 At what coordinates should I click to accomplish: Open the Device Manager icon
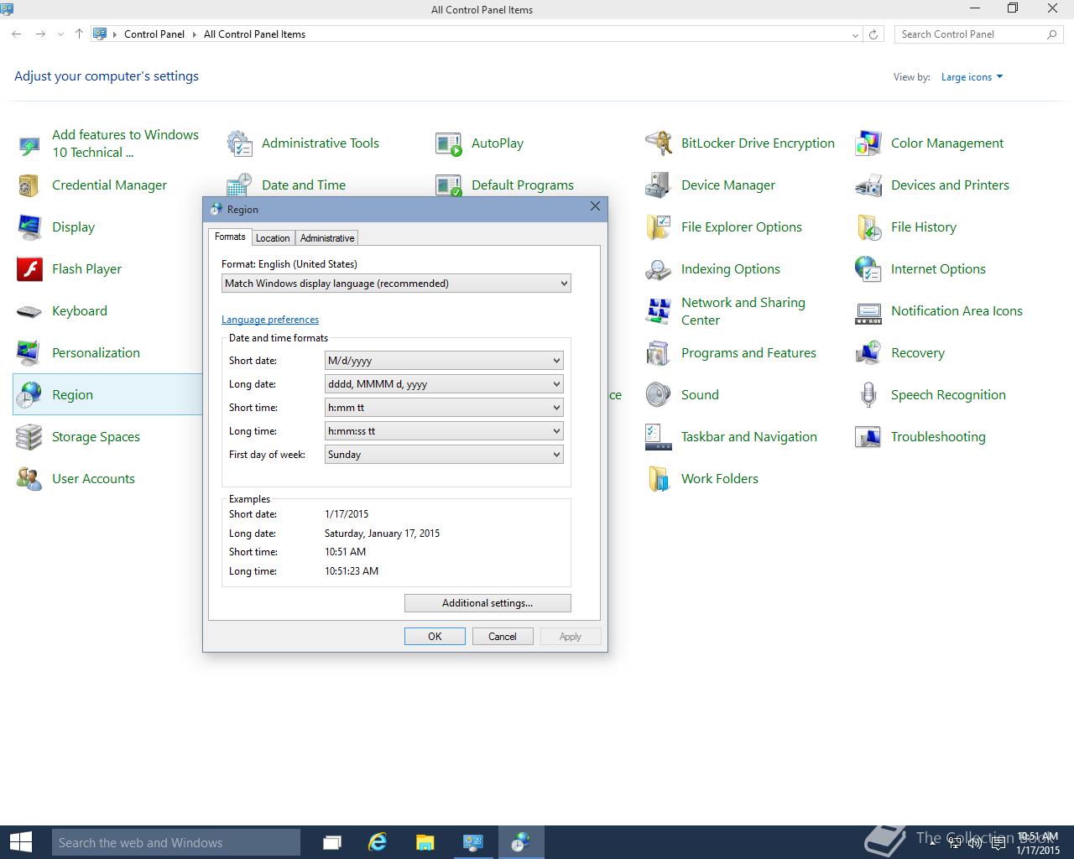click(659, 185)
